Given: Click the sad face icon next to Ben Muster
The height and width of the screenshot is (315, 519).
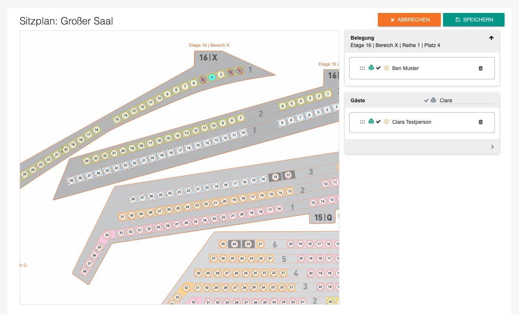Looking at the screenshot, I should 386,68.
